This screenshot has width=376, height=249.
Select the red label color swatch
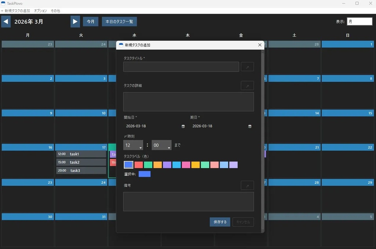(138, 165)
